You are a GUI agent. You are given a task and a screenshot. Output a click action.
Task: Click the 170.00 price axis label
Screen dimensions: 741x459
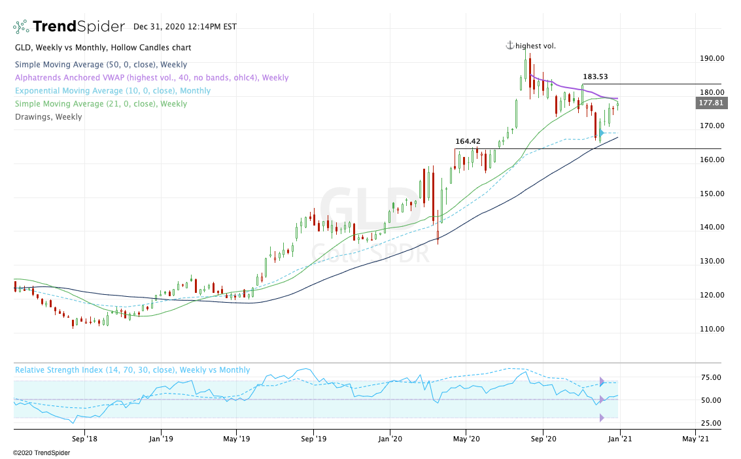(x=712, y=126)
